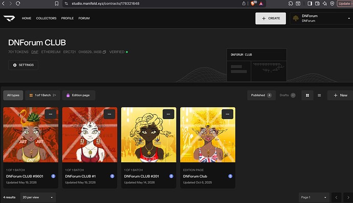Open options menu on DNForum CLUB #9601
Viewport: 353px width, 203px height.
[x=51, y=114]
